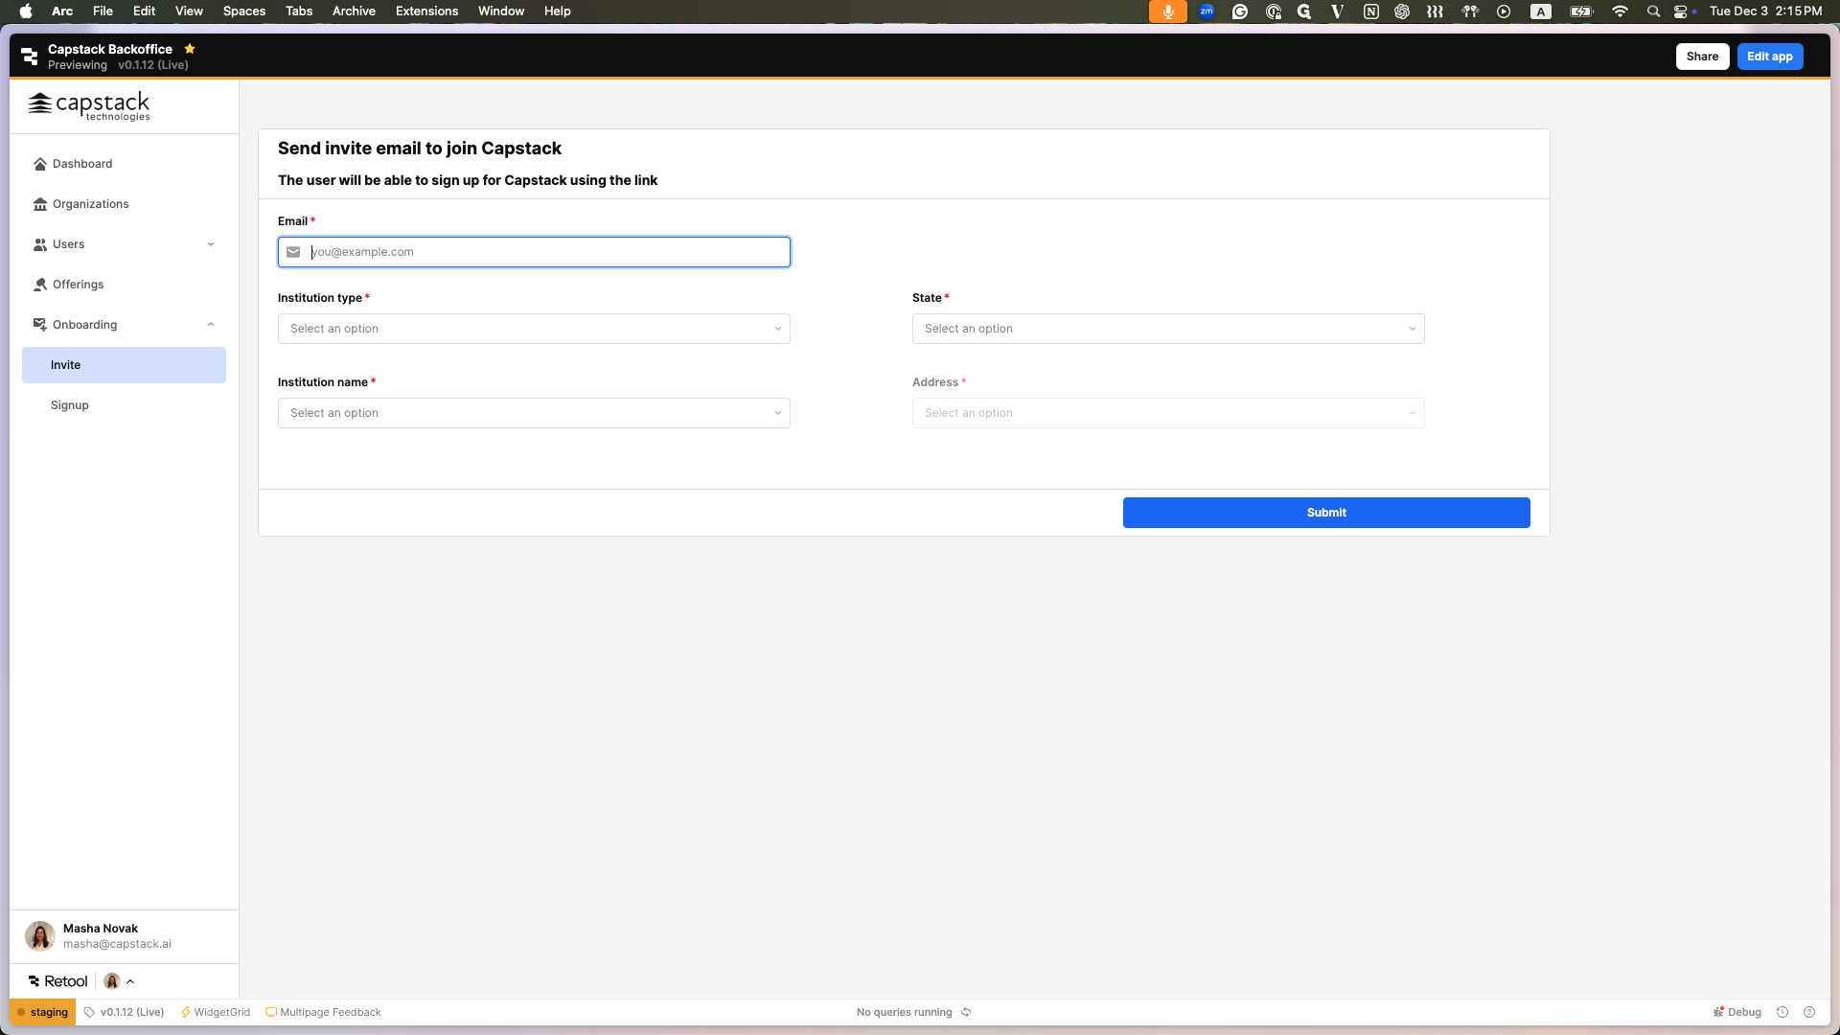Image resolution: width=1840 pixels, height=1035 pixels.
Task: Open Multipage Feedback in status bar
Action: tap(323, 1012)
